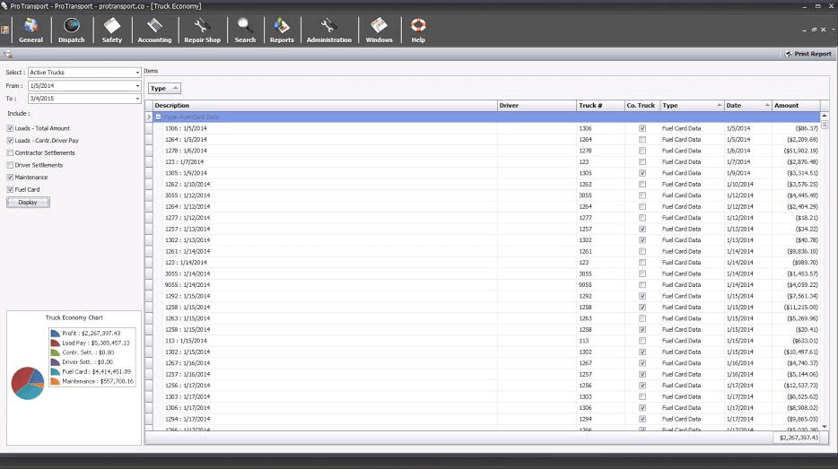The width and height of the screenshot is (838, 469).
Task: Uncheck the Maintenance checkbox
Action: (10, 178)
